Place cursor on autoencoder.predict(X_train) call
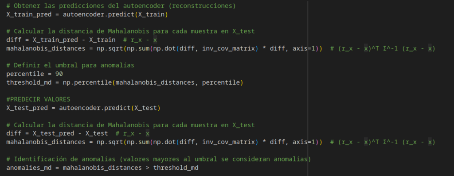This screenshot has width=454, height=176. click(116, 15)
